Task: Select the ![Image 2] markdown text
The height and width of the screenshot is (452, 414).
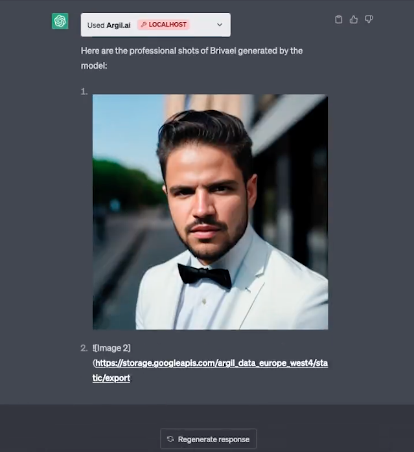Action: 111,348
